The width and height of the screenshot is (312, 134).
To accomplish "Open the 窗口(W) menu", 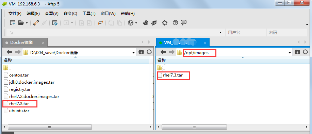I will (x=108, y=14).
